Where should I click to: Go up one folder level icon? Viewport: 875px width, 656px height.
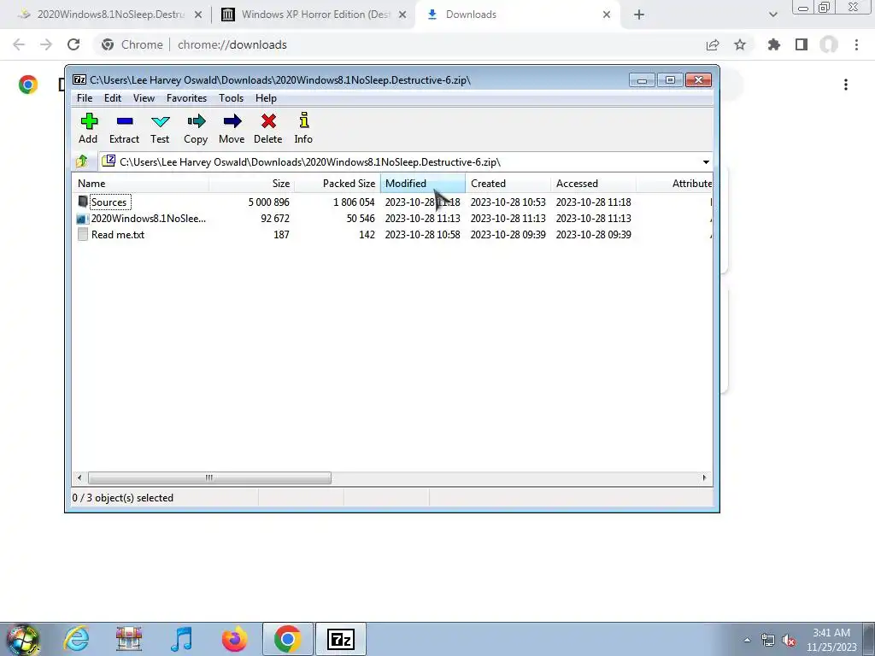click(82, 161)
